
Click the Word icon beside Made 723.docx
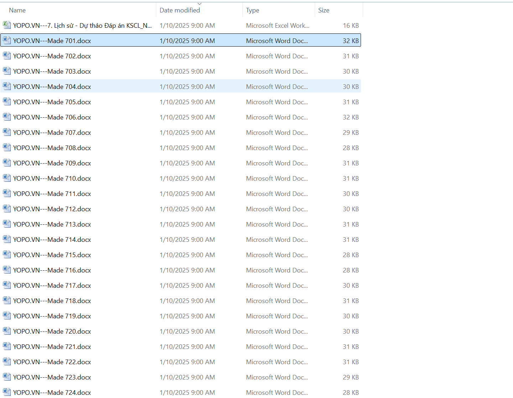click(x=6, y=377)
